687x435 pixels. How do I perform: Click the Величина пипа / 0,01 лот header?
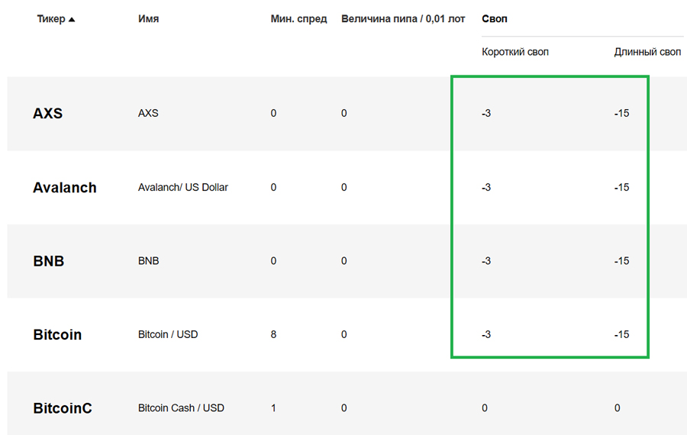click(x=403, y=19)
